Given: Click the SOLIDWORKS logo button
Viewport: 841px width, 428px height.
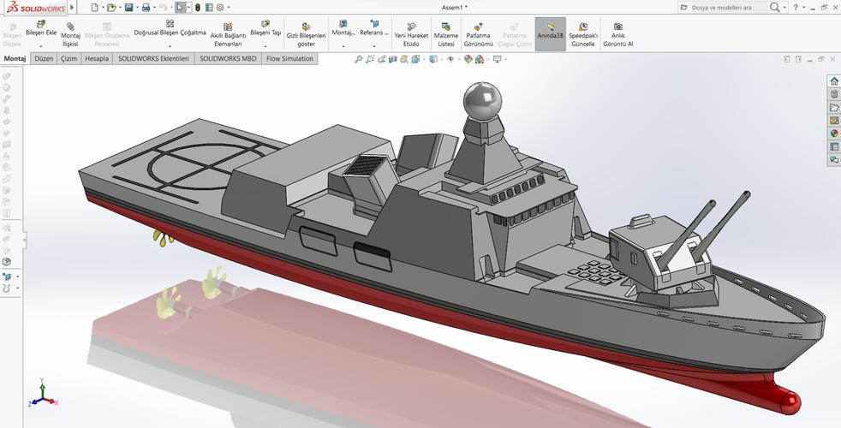Looking at the screenshot, I should click(x=33, y=7).
